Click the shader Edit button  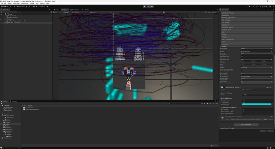point(266,119)
